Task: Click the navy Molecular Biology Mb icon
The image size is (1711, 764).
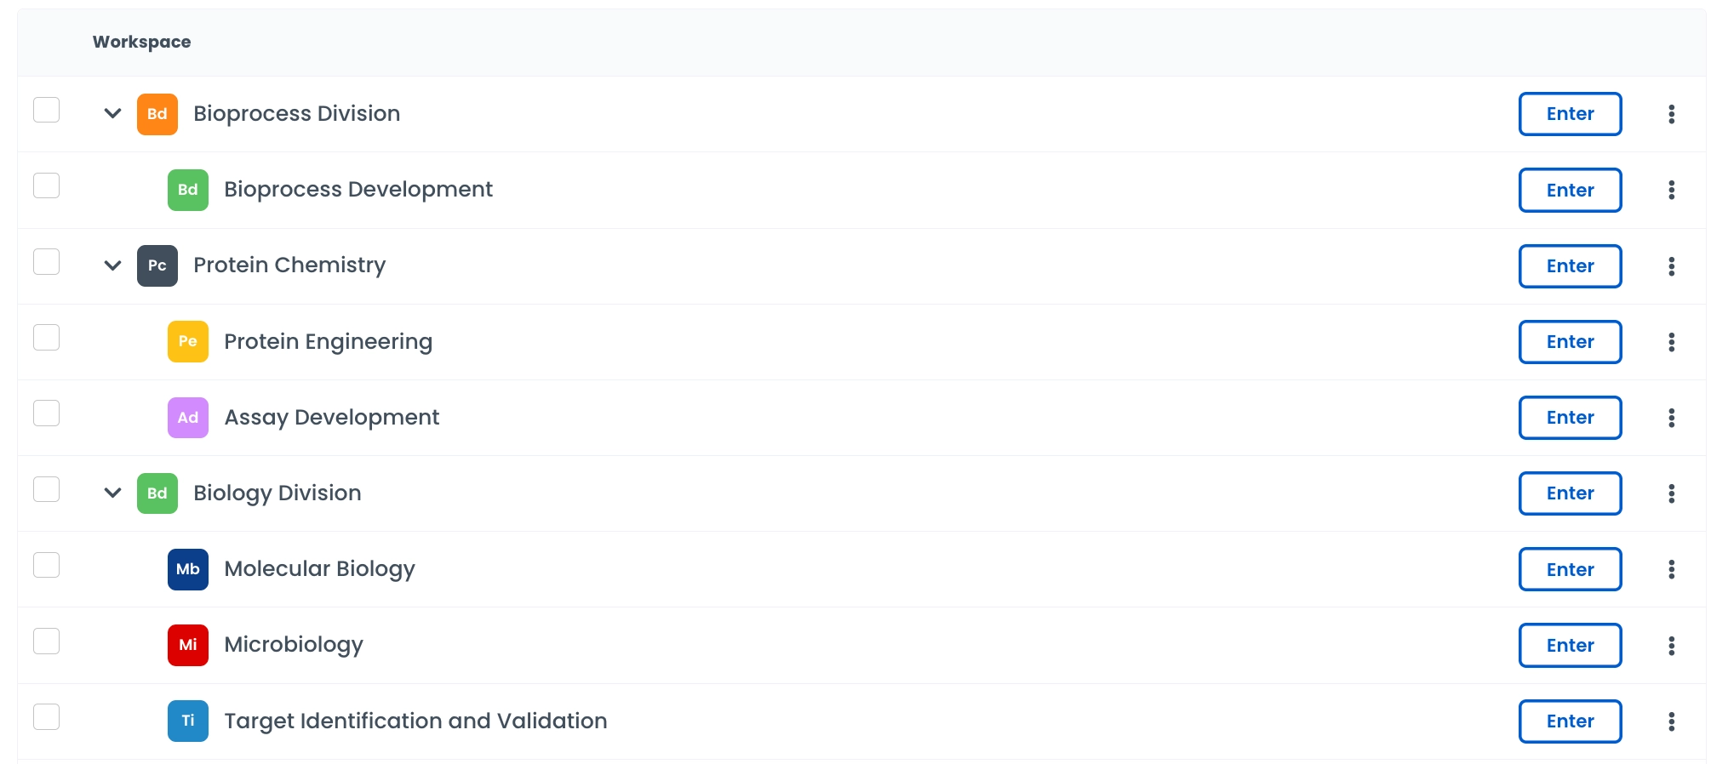Action: [188, 569]
